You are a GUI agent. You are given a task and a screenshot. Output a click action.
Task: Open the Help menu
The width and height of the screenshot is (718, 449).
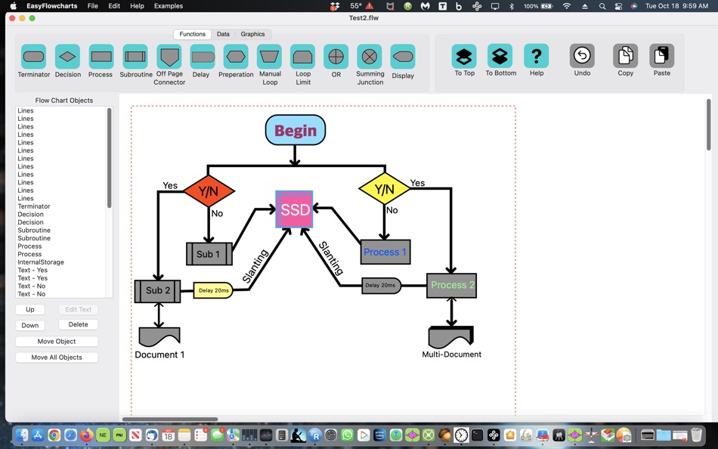[x=137, y=6]
